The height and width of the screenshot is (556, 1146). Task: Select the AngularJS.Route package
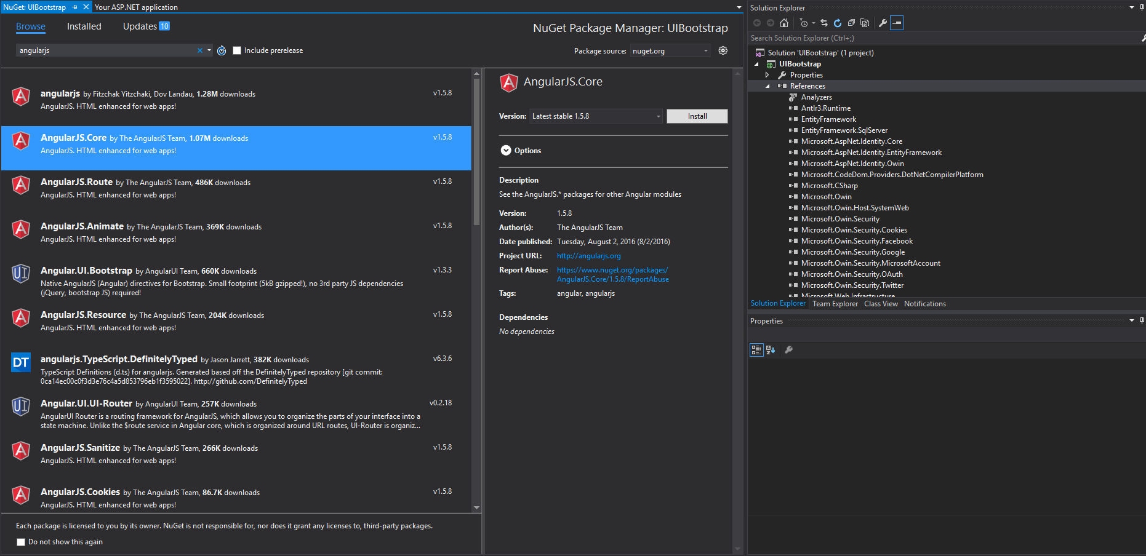point(236,193)
